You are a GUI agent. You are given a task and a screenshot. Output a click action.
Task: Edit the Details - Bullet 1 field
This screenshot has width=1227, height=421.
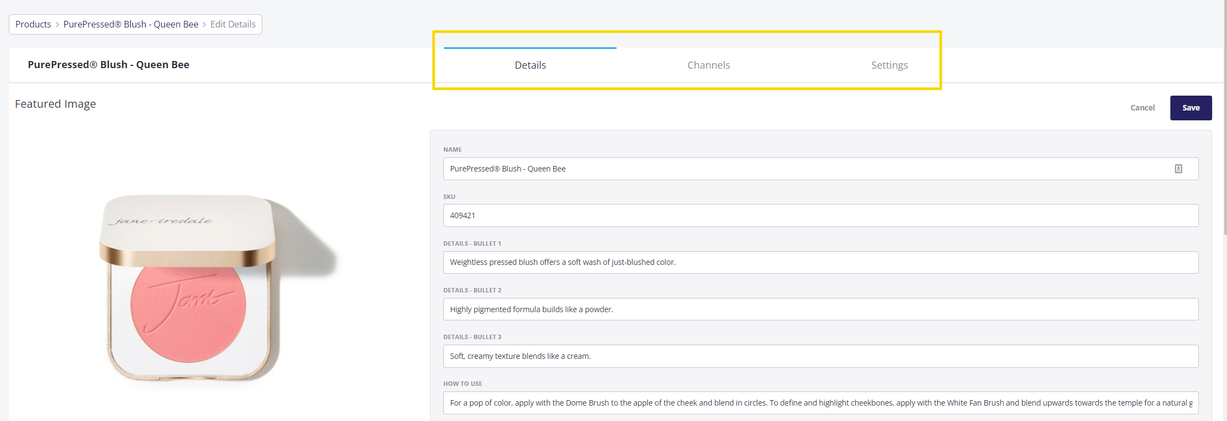coord(821,262)
